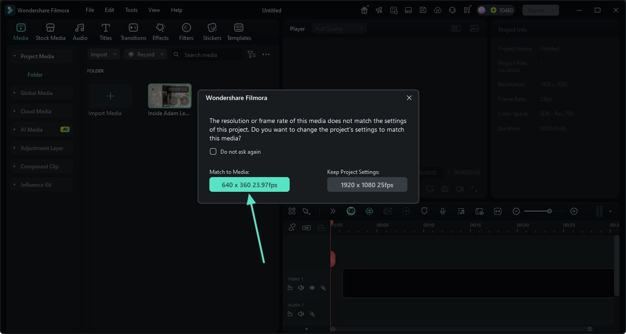Go to the Titles tab

[105, 32]
